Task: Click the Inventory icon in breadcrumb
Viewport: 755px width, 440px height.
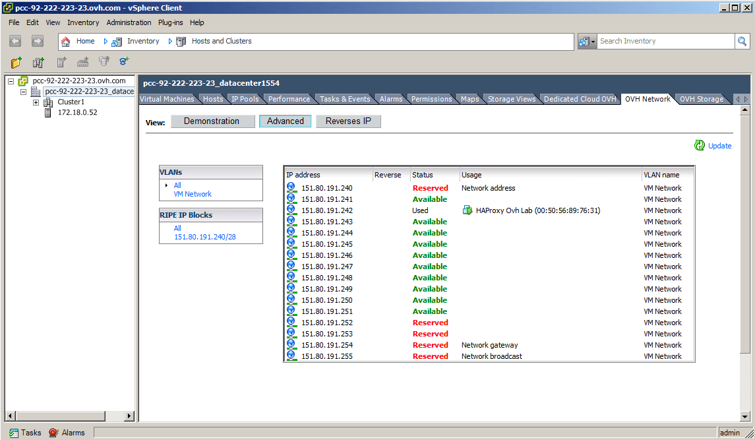Action: 117,42
